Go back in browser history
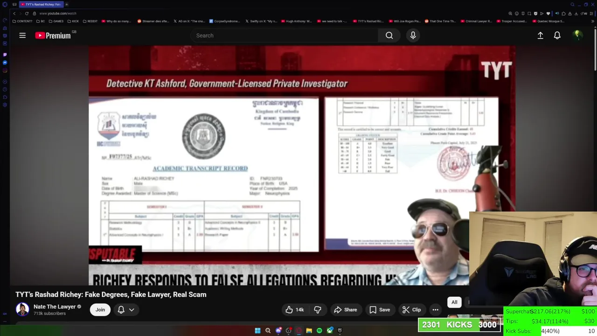The image size is (597, 336). tap(14, 14)
